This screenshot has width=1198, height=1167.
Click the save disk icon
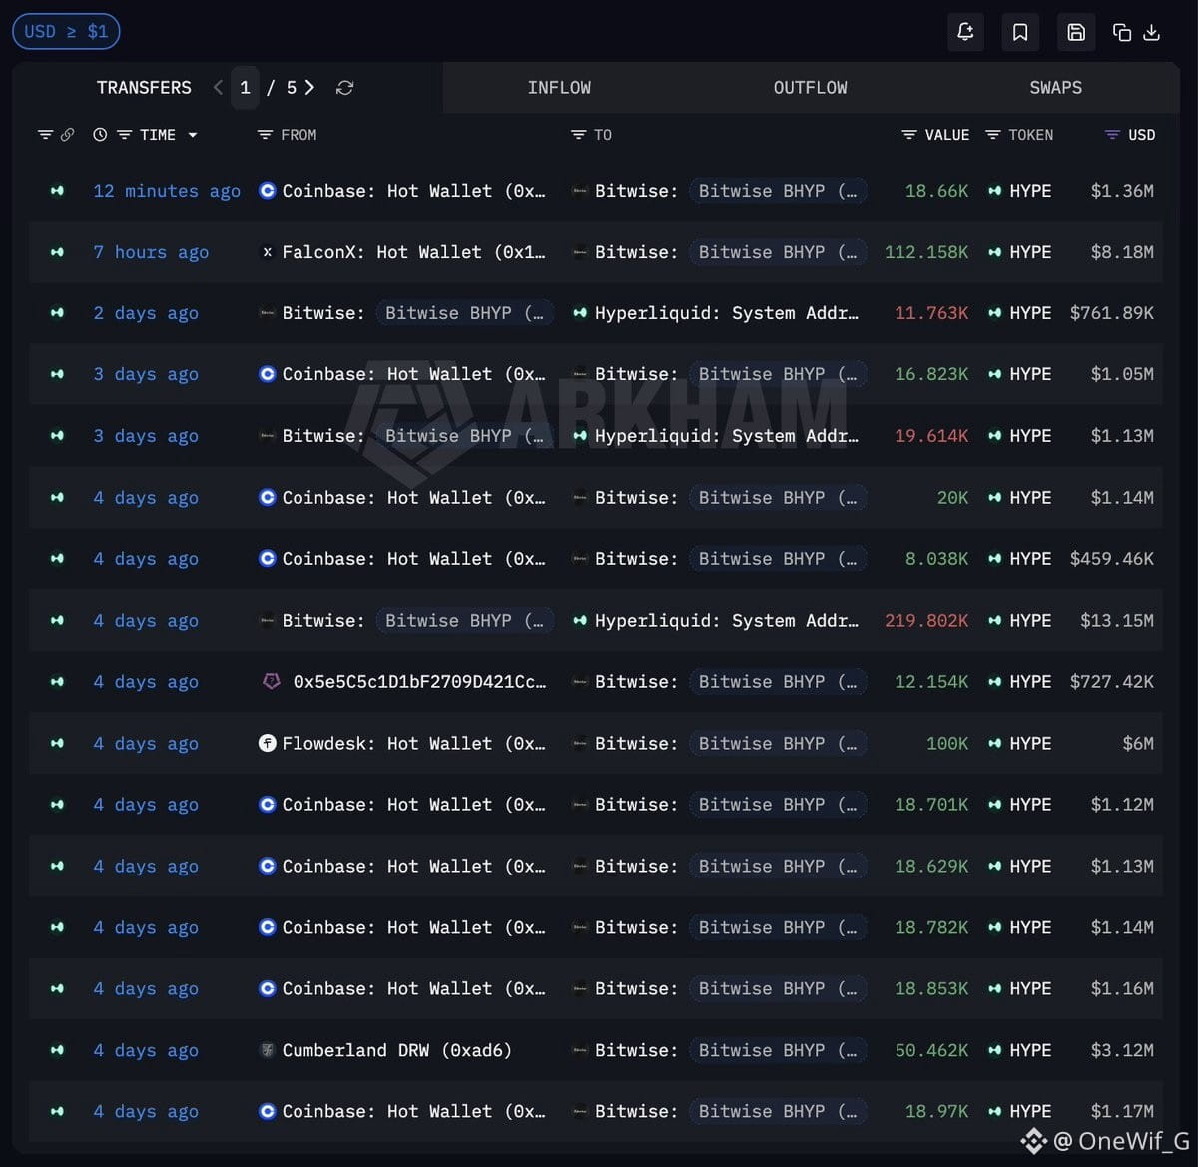(1076, 32)
